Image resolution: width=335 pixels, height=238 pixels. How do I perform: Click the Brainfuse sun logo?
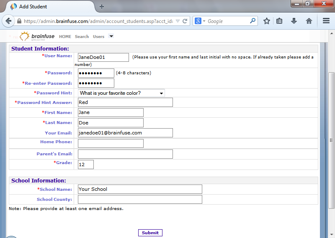coord(25,36)
